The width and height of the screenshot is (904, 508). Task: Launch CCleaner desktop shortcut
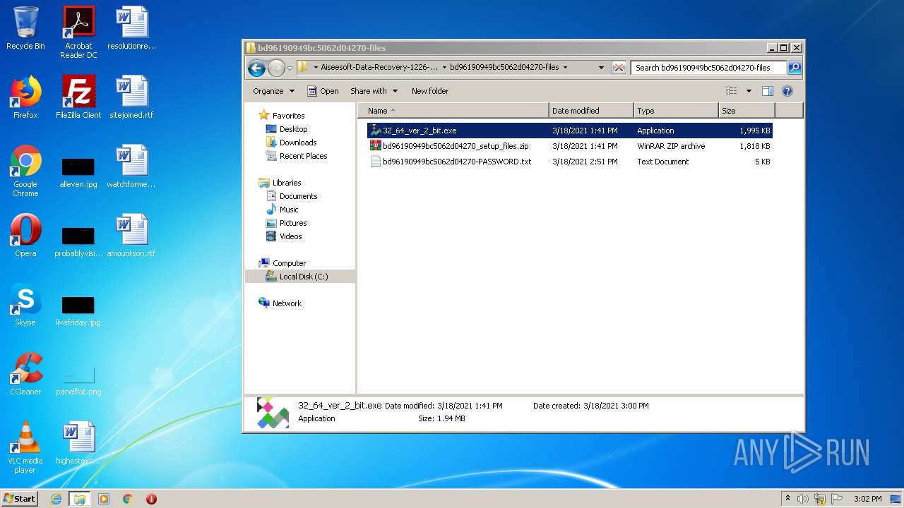[x=25, y=374]
